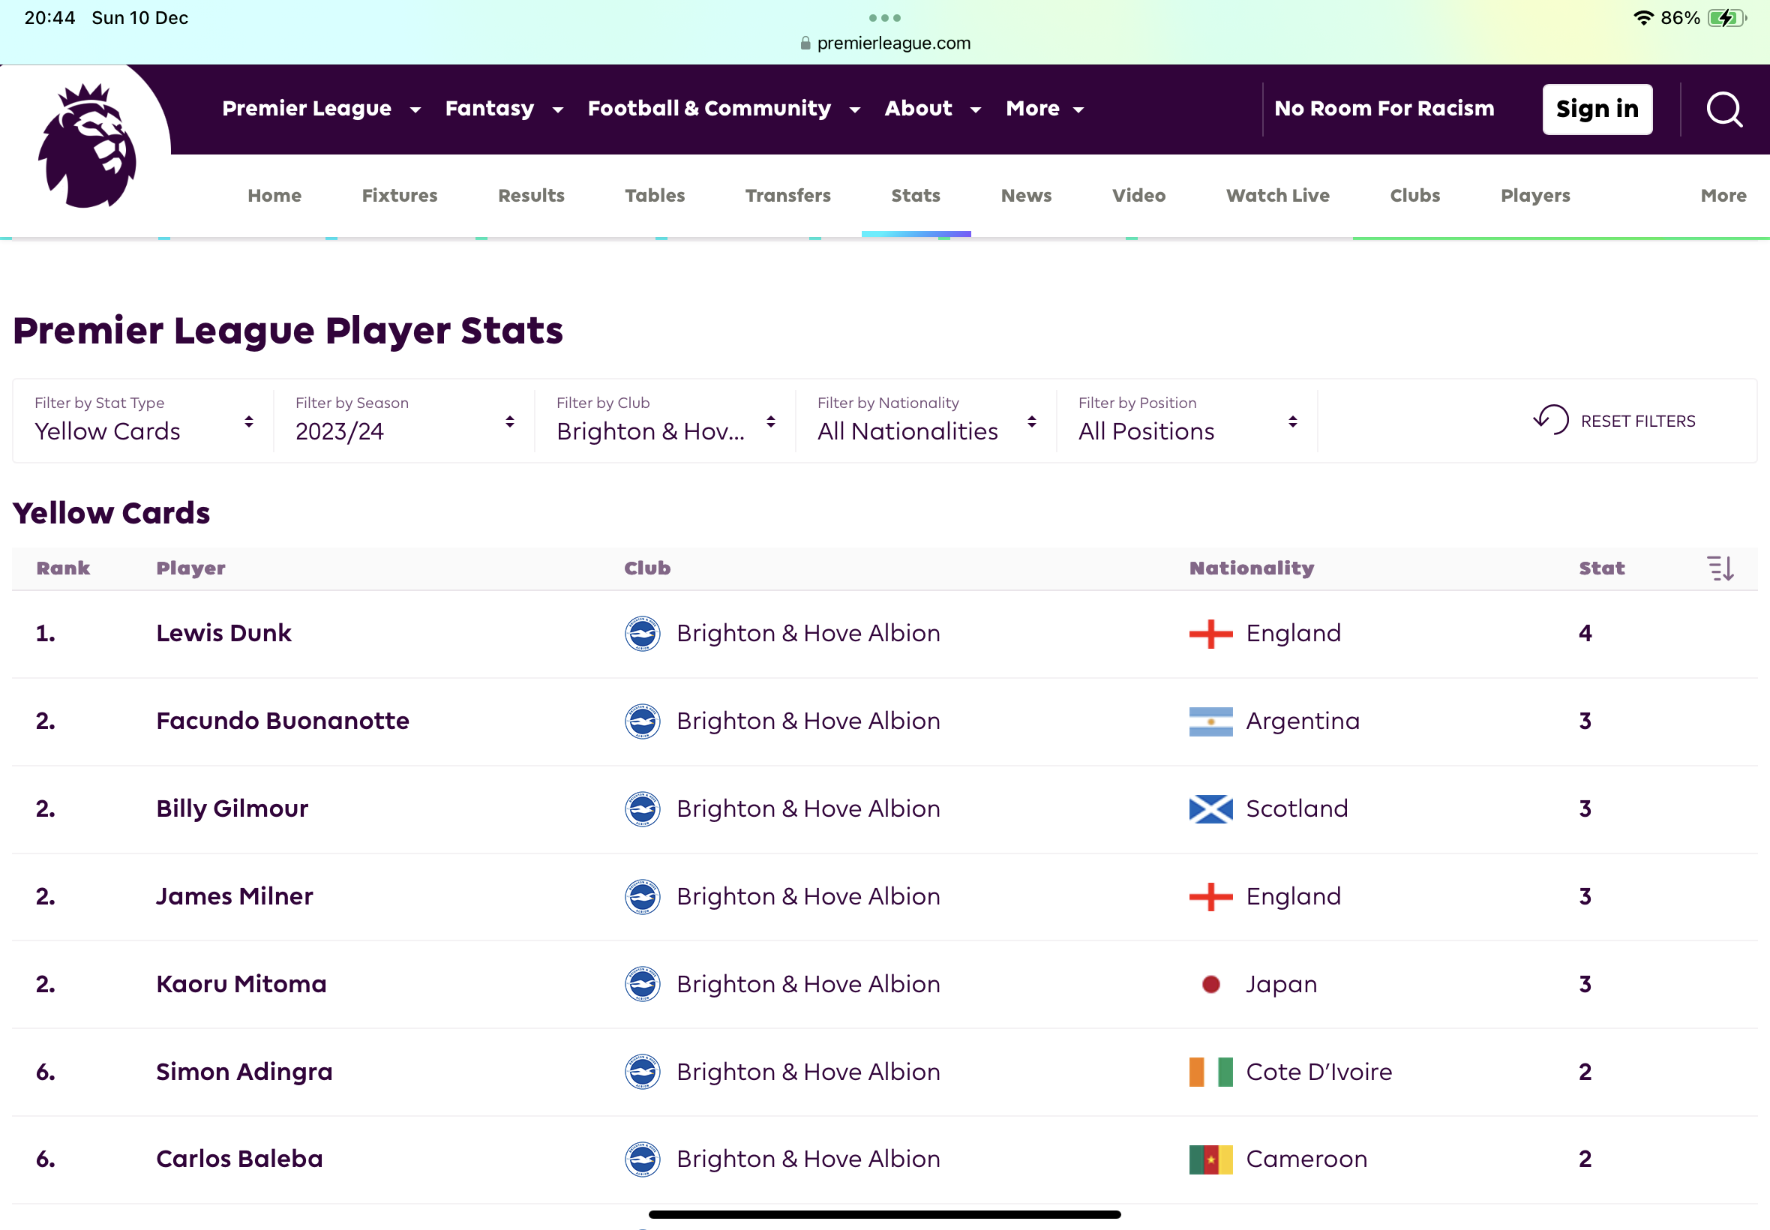The height and width of the screenshot is (1230, 1770).
Task: Open the Transfers tab
Action: 787,196
